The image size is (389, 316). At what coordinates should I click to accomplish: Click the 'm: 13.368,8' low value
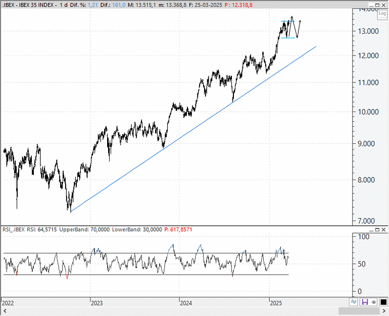pos(173,5)
